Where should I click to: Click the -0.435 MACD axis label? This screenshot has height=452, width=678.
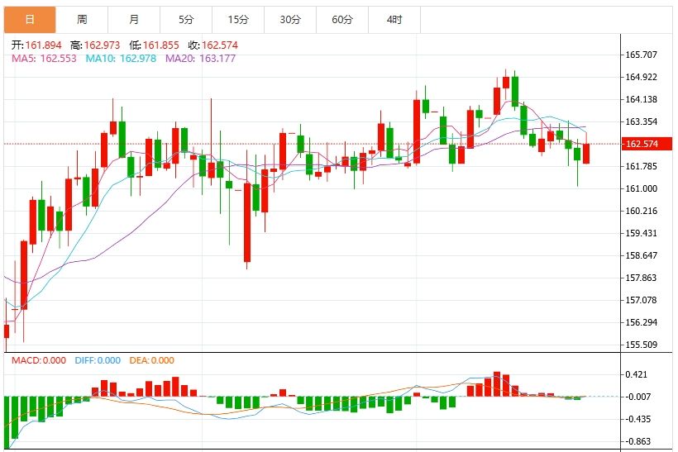pos(637,419)
